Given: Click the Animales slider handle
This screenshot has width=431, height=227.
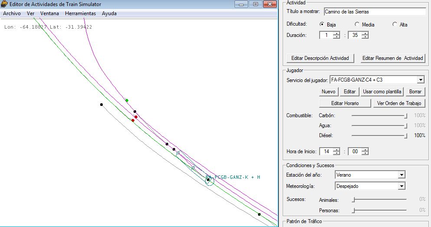Looking at the screenshot, I should pos(353,200).
